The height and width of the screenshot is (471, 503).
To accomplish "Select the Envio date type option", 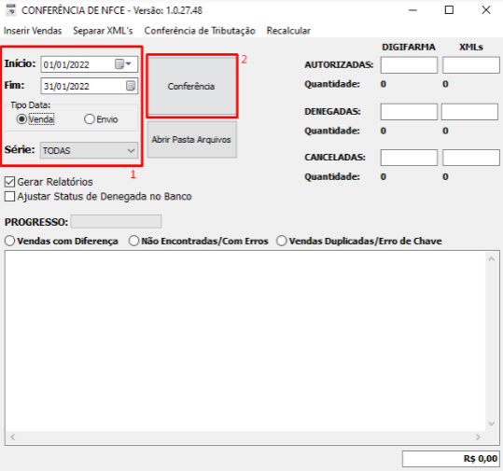I will point(90,119).
